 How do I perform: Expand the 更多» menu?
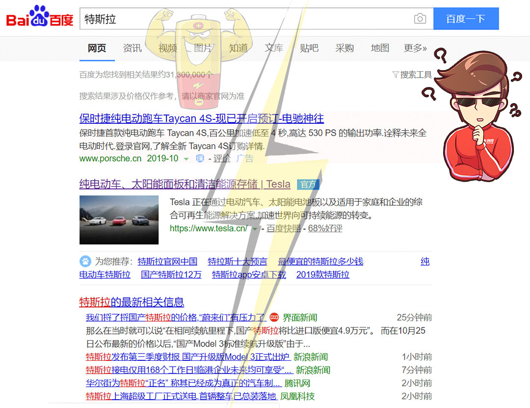tap(415, 48)
